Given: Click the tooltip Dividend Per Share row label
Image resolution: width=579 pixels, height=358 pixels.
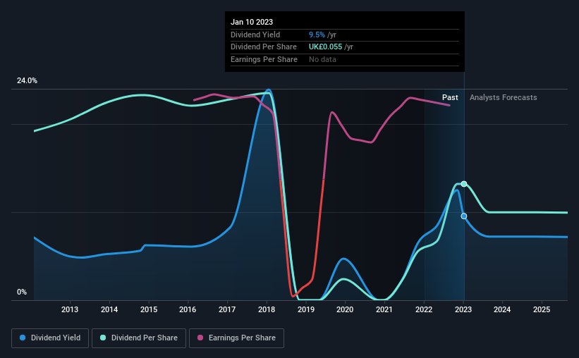Looking at the screenshot, I should tap(264, 47).
